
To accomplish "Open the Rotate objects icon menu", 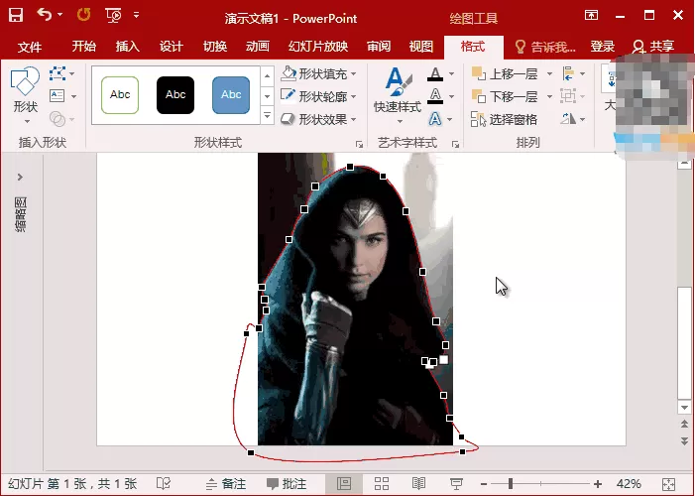I will [573, 119].
